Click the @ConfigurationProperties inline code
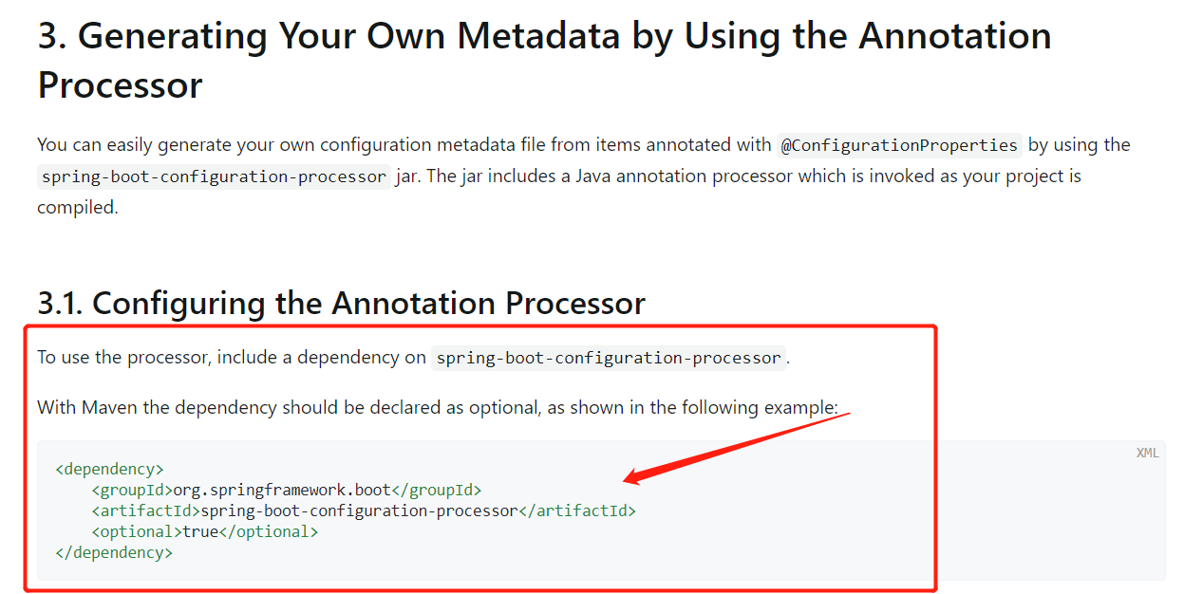The height and width of the screenshot is (594, 1184). pyautogui.click(x=899, y=145)
